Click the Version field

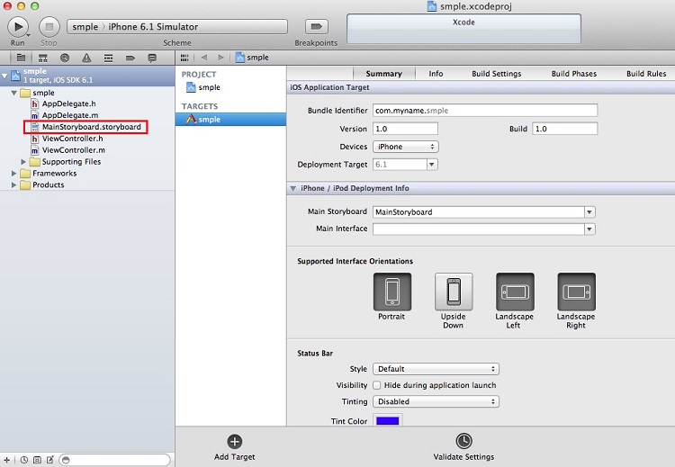click(406, 129)
